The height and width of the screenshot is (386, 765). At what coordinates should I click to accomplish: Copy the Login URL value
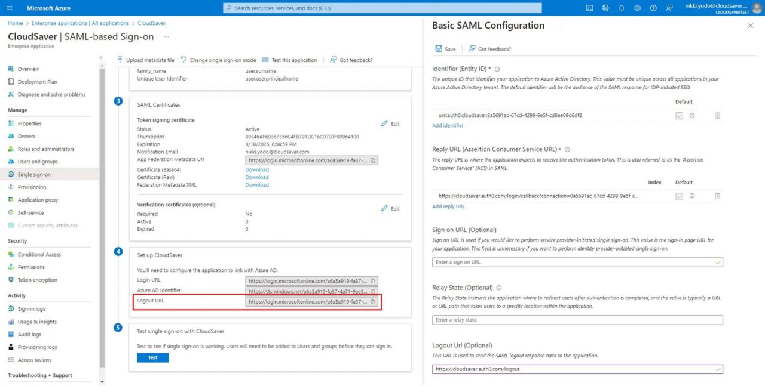[x=373, y=280]
